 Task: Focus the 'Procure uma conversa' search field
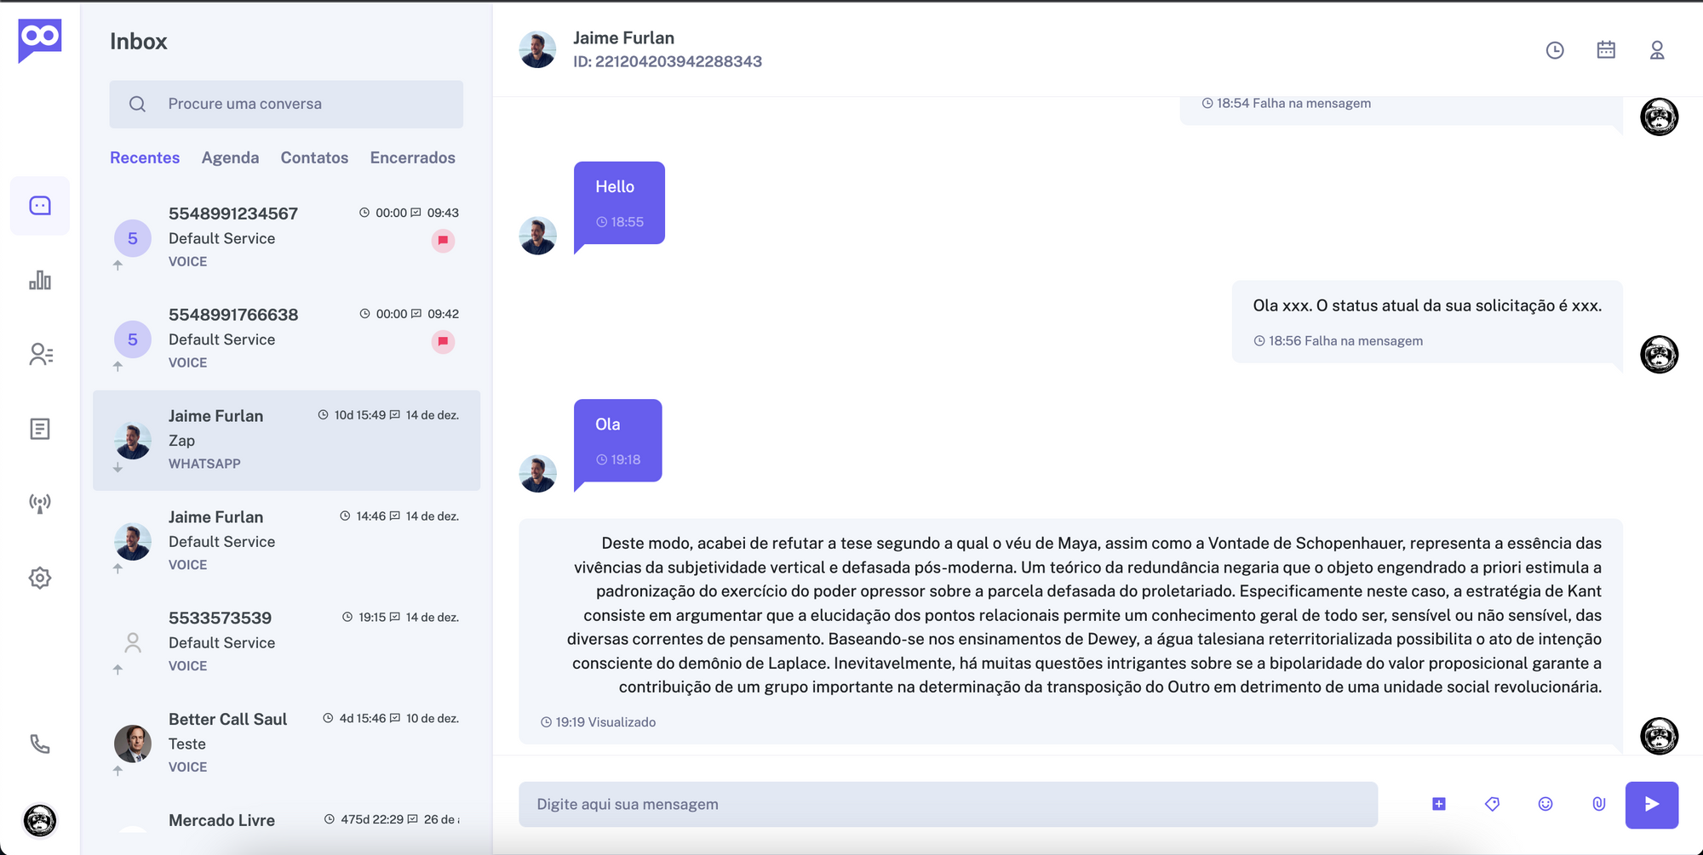click(286, 104)
